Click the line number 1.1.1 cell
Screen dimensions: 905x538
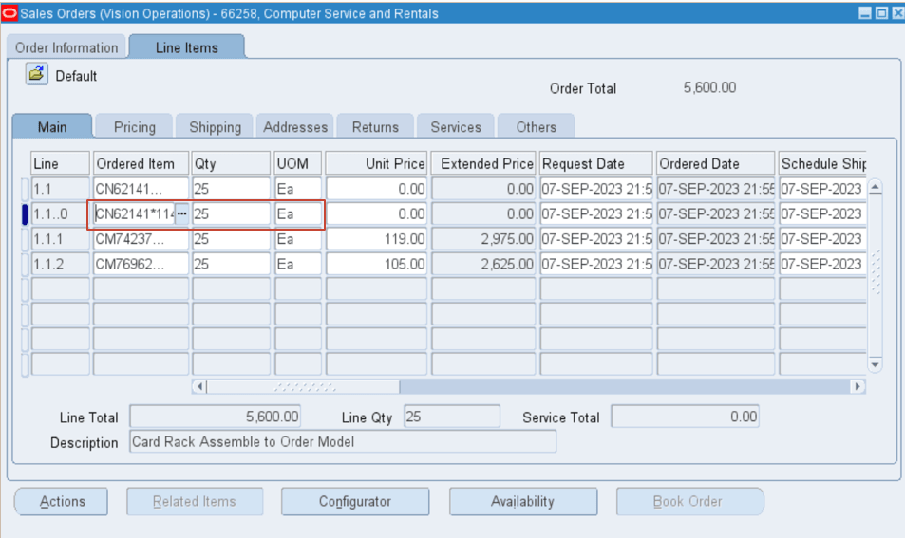click(60, 239)
